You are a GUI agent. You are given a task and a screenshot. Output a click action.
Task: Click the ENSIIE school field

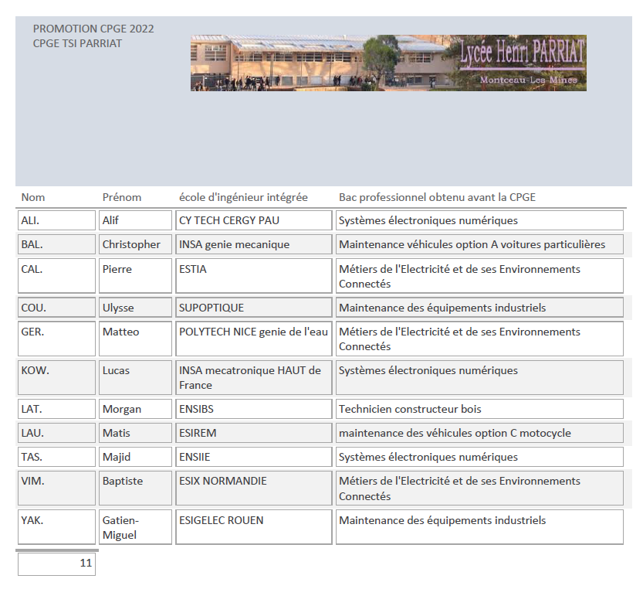[254, 457]
